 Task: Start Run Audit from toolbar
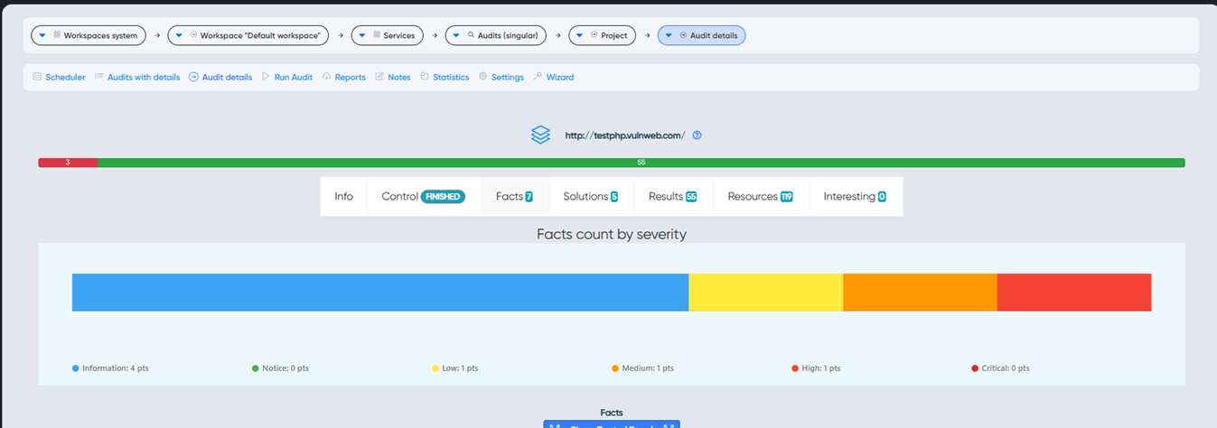(x=294, y=78)
